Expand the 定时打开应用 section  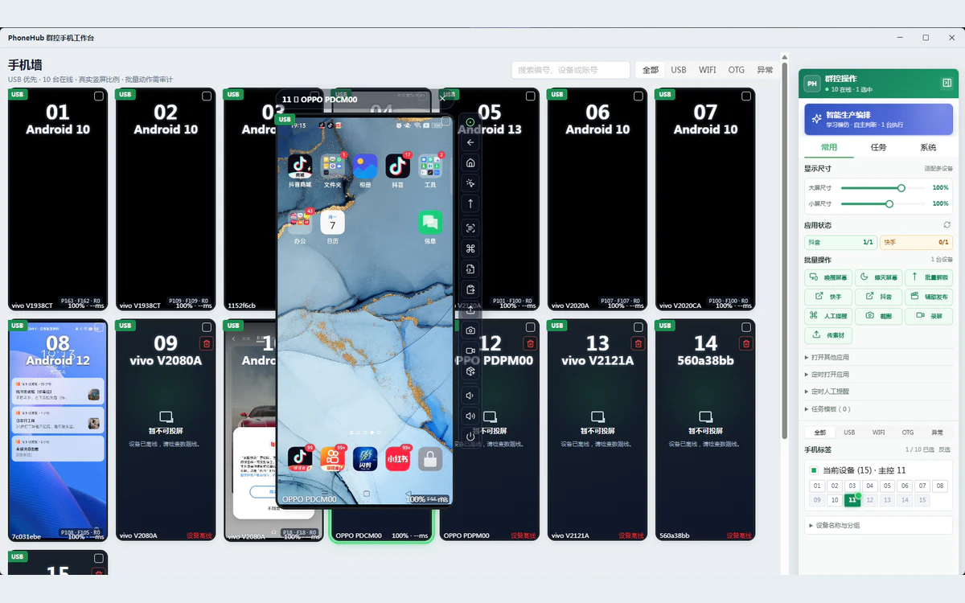tap(878, 375)
